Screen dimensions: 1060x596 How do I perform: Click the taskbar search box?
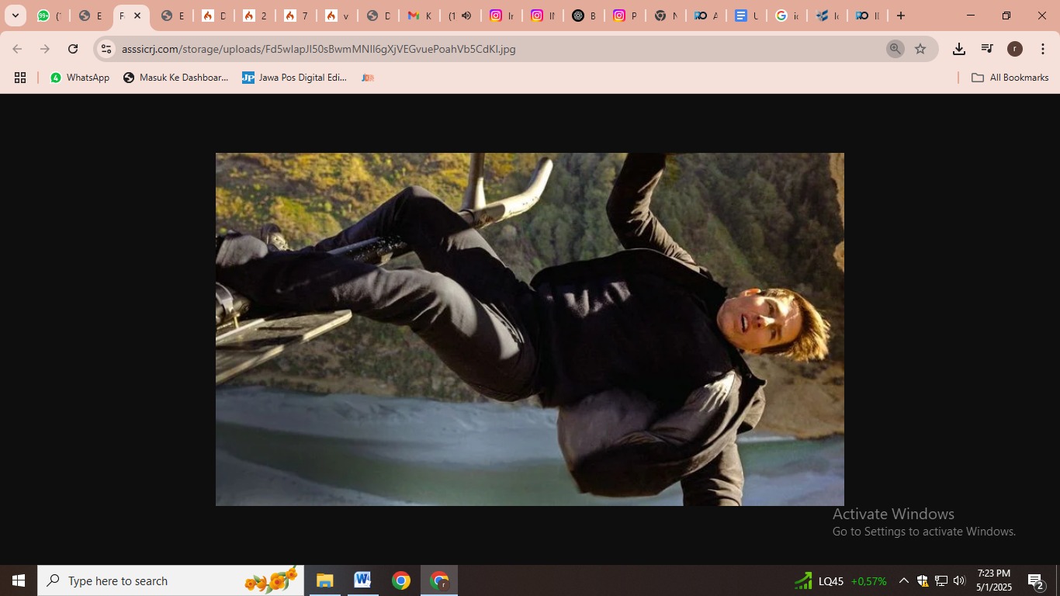pos(171,580)
